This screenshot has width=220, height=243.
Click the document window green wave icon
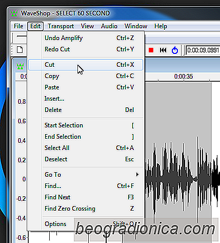coord(20,66)
